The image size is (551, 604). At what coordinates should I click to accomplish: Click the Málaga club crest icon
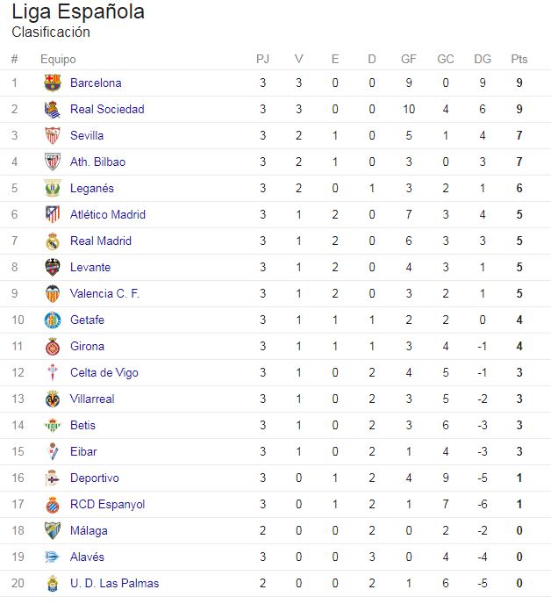53,531
